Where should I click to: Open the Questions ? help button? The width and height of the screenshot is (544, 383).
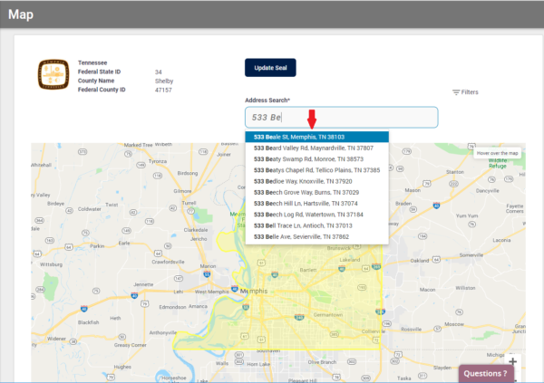tap(485, 374)
